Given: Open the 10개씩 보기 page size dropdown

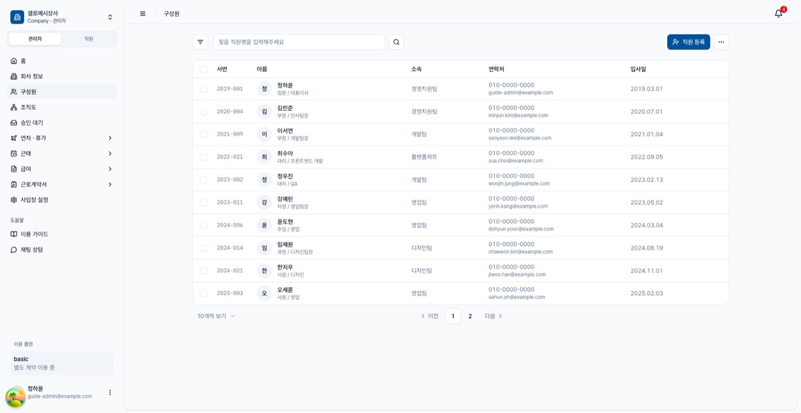Looking at the screenshot, I should (216, 316).
